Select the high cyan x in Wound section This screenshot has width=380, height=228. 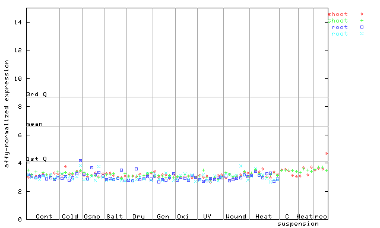click(x=240, y=166)
